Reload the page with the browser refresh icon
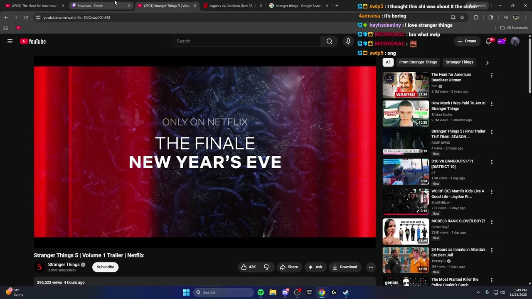Image resolution: width=532 pixels, height=299 pixels. click(26, 17)
